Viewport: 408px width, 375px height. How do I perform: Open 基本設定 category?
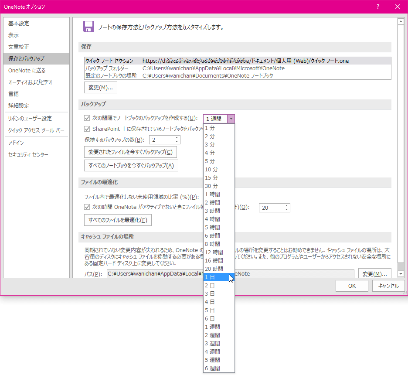(37, 24)
